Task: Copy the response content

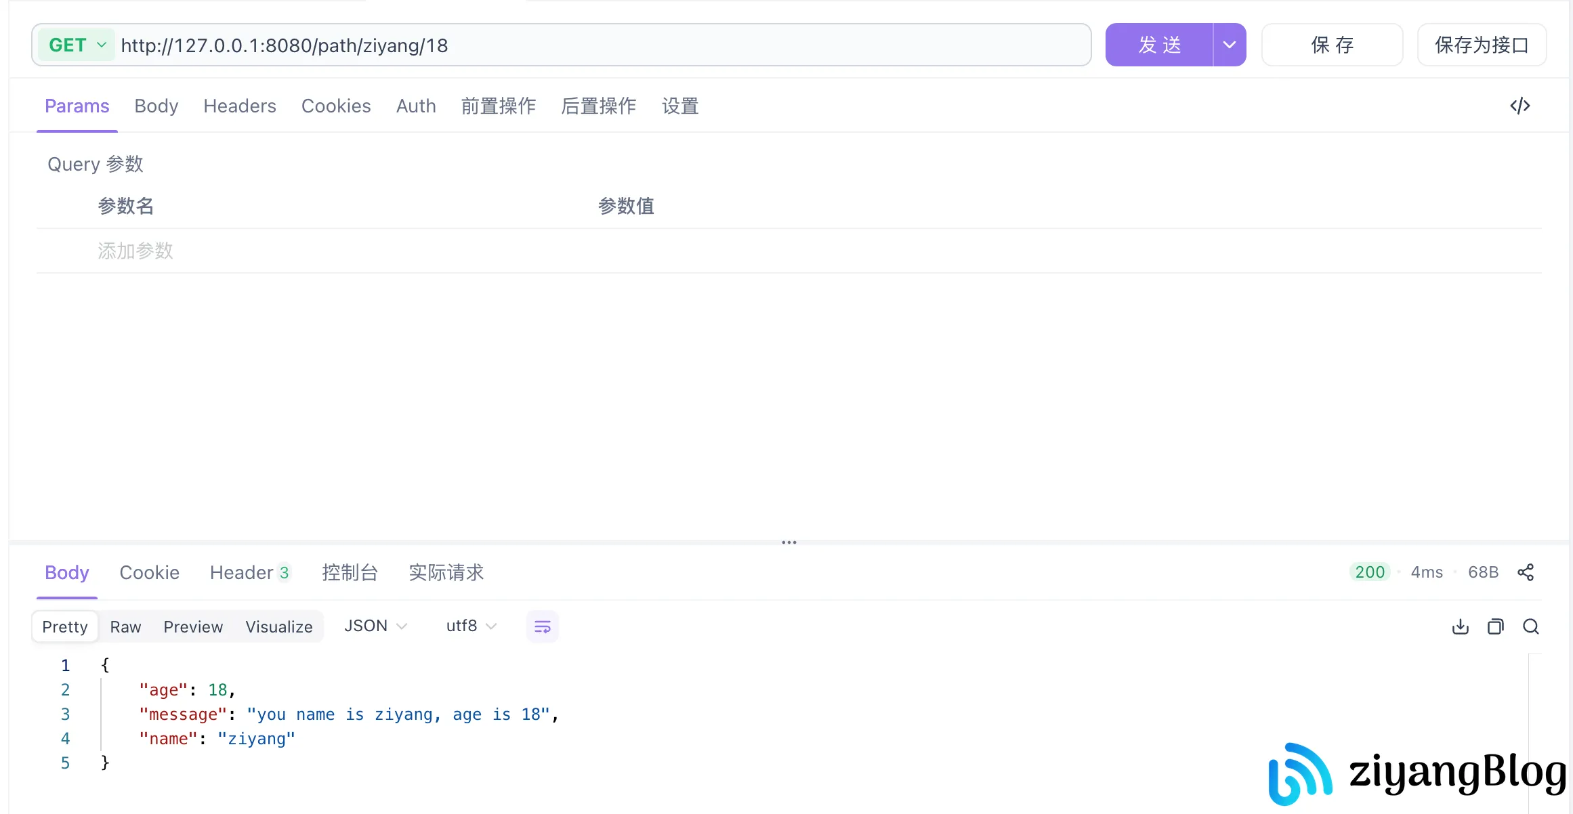Action: [1496, 626]
